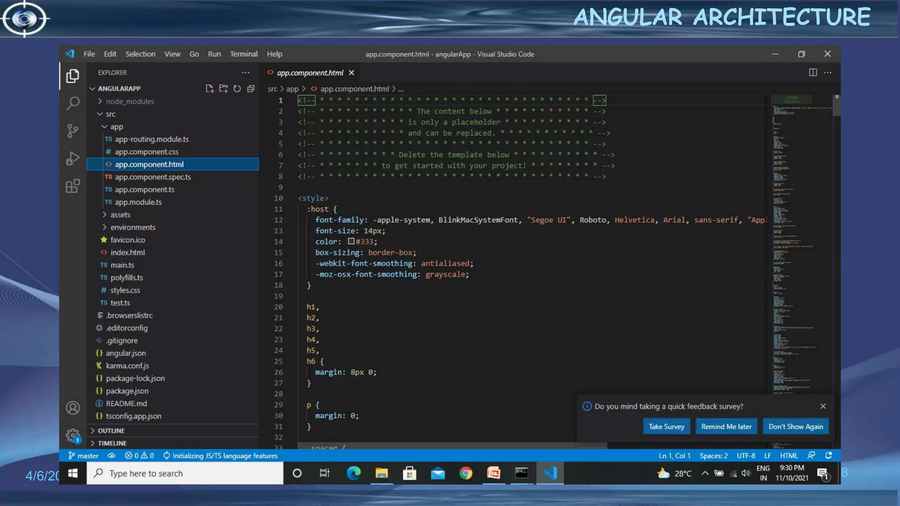Open the Accounts menu icon

pyautogui.click(x=73, y=408)
